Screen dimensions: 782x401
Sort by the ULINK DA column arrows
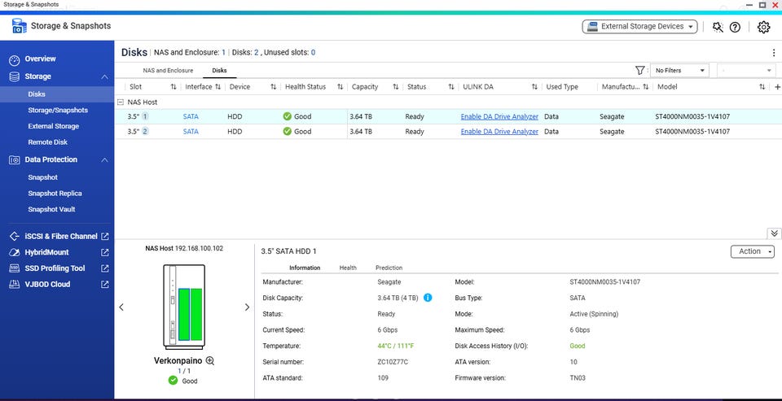point(534,87)
